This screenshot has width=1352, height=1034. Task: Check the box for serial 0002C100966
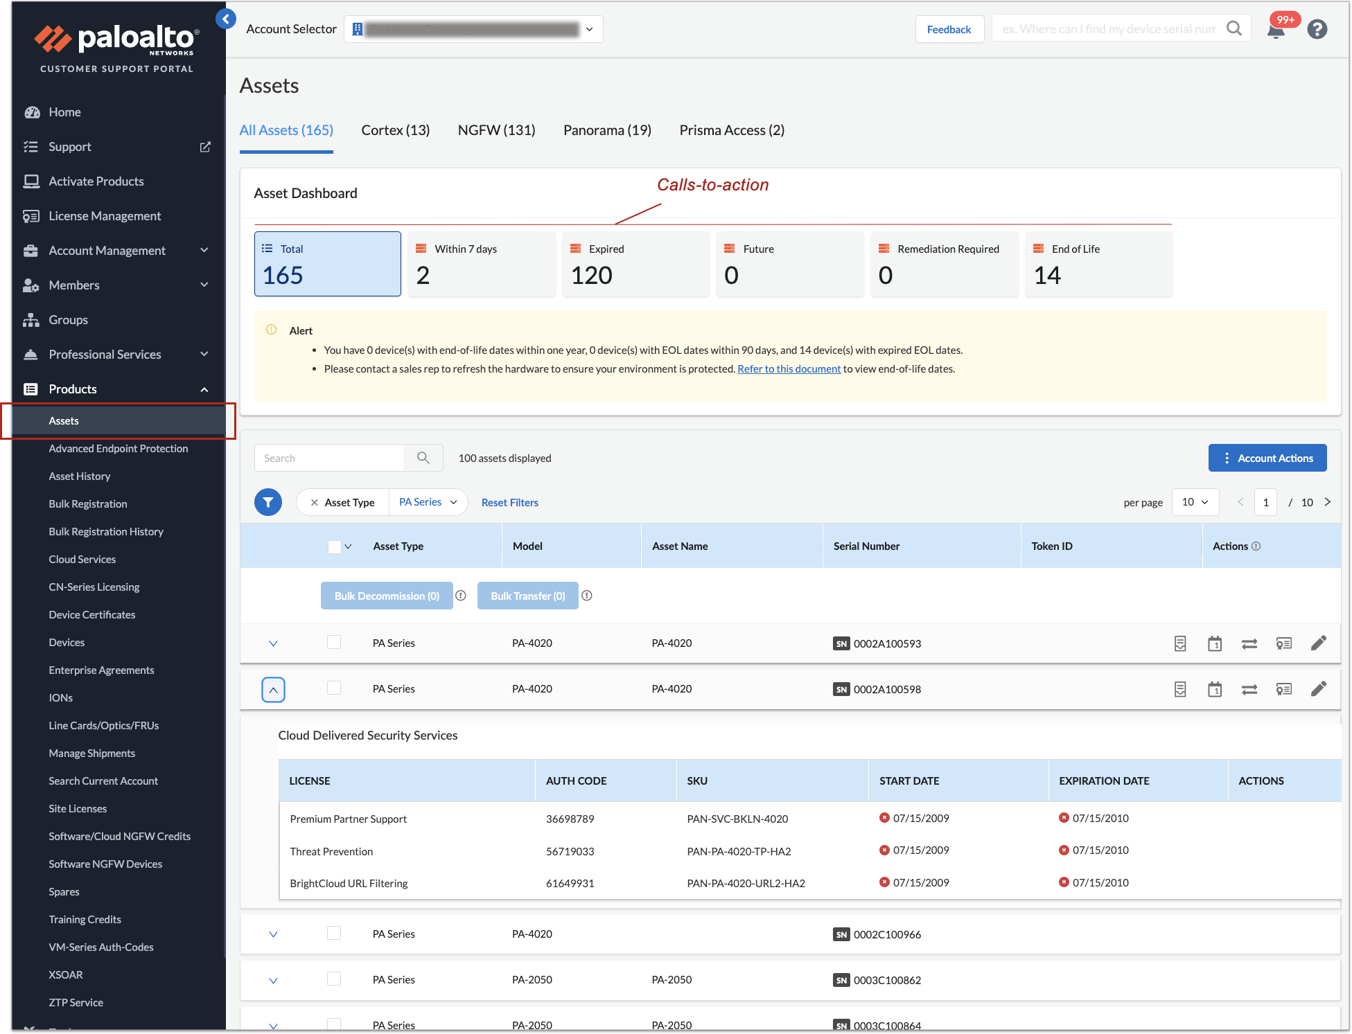334,933
